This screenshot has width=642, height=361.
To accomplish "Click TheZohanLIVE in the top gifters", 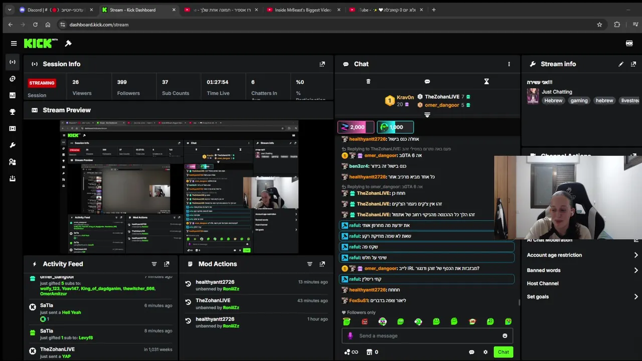I will click(442, 97).
